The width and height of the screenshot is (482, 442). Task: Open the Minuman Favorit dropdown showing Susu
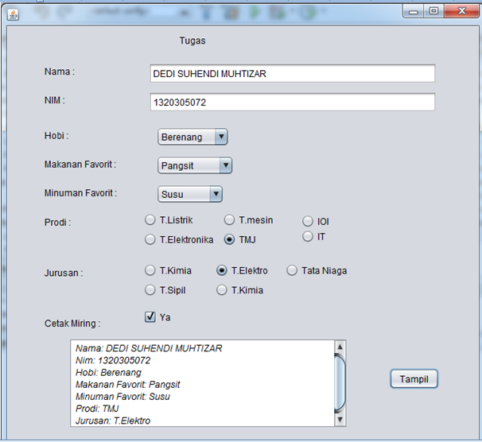pos(190,194)
